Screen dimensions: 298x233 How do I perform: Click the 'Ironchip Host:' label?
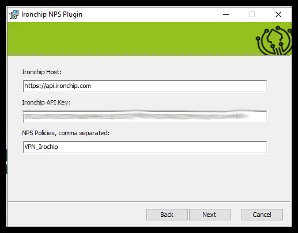pos(42,72)
